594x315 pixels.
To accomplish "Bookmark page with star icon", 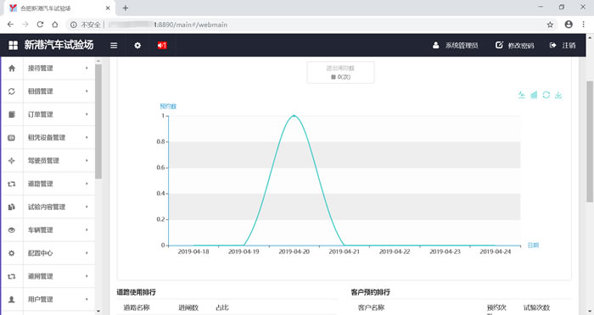I will coord(550,25).
